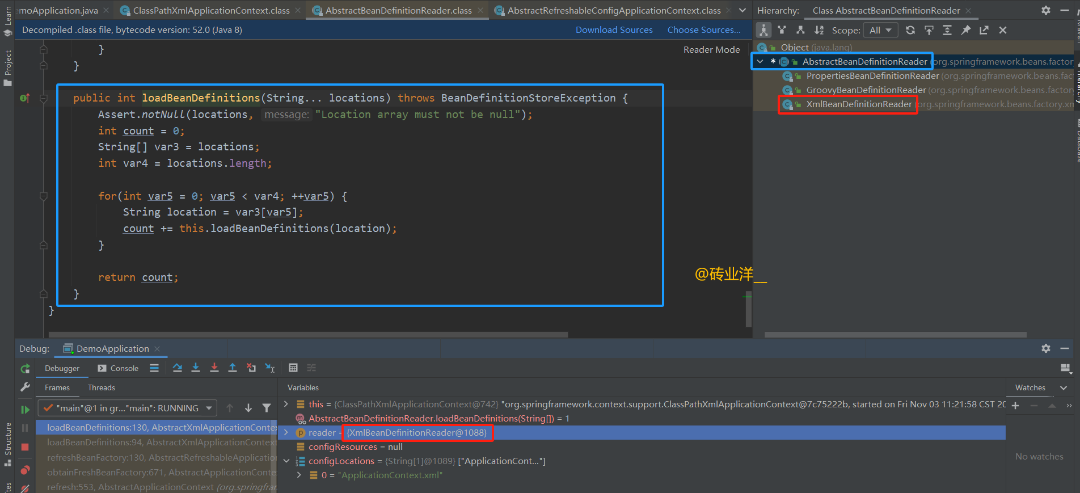Fold the for loop block in gutter
The height and width of the screenshot is (493, 1080).
coord(44,196)
